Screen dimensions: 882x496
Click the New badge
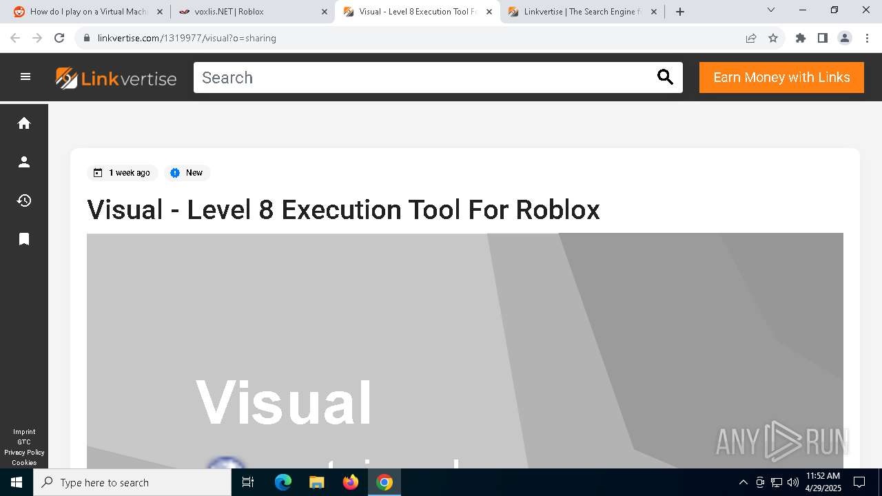[x=187, y=173]
